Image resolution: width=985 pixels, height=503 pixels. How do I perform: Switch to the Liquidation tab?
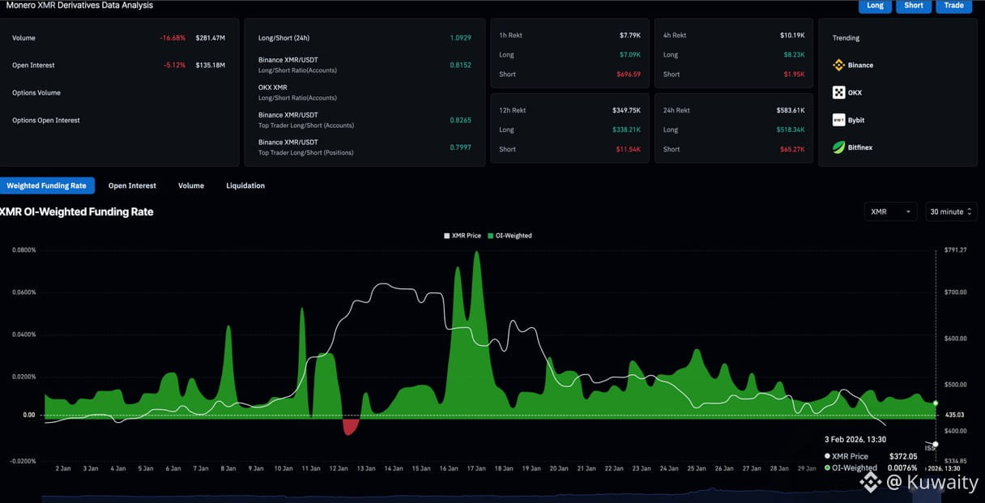point(245,185)
